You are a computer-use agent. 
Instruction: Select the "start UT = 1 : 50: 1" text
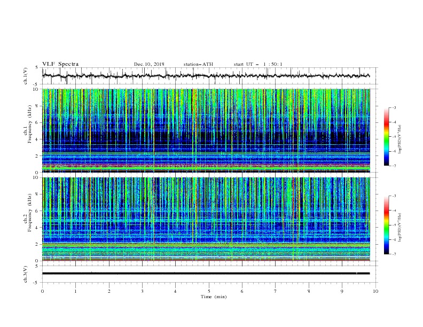[258, 64]
